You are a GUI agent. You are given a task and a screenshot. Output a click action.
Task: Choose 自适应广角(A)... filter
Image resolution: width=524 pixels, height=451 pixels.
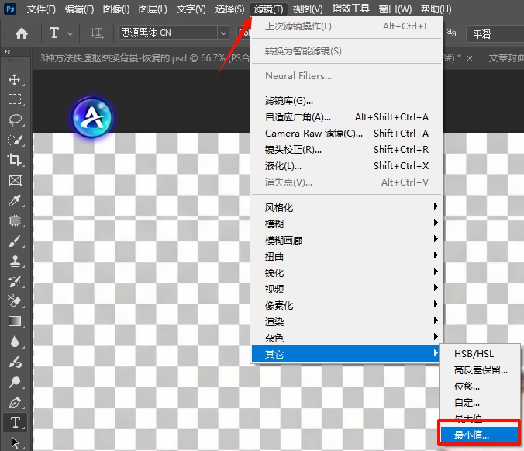[346, 117]
